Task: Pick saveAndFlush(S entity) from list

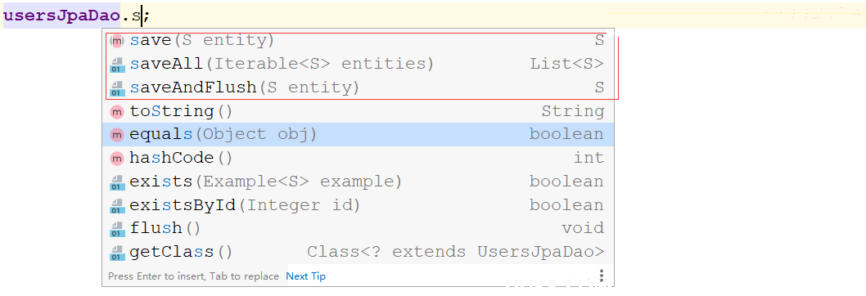Action: click(x=358, y=87)
